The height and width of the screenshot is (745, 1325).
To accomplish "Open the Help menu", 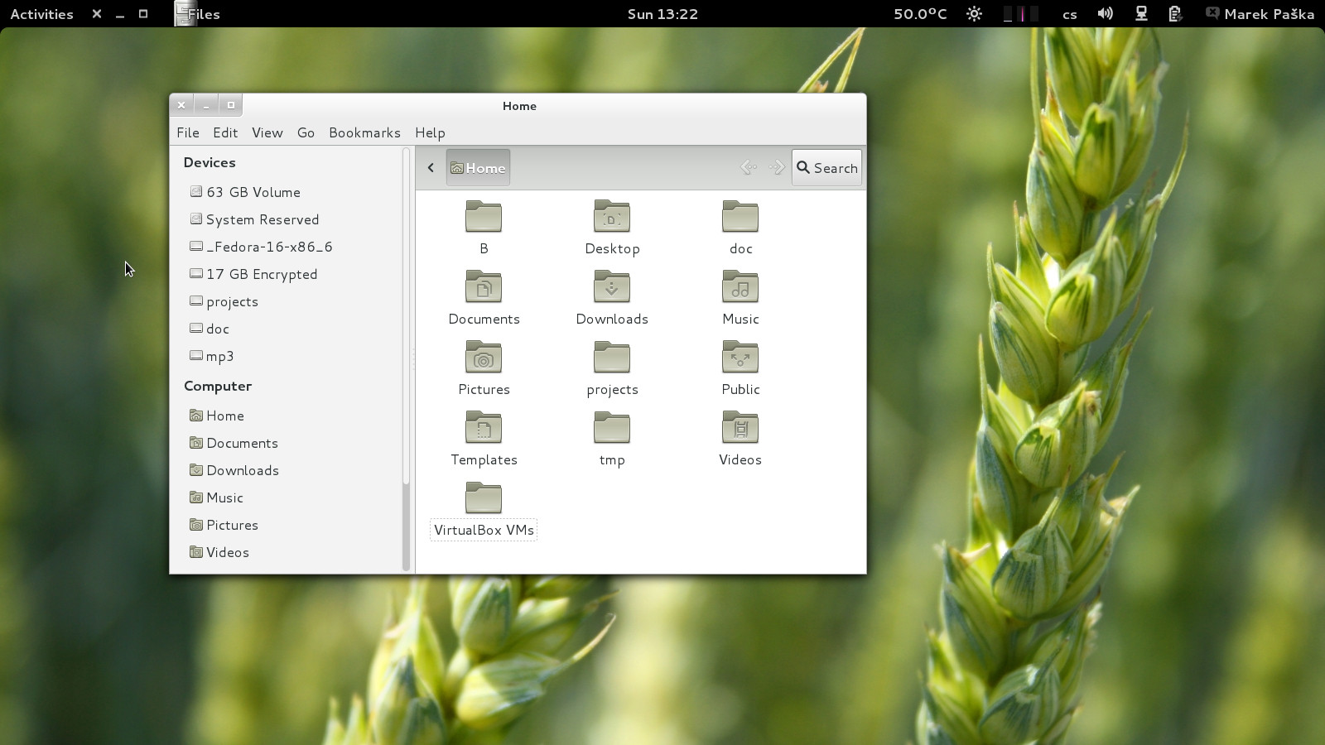I will click(430, 132).
